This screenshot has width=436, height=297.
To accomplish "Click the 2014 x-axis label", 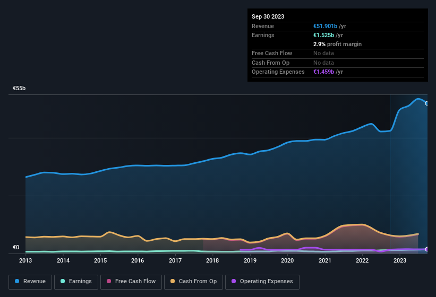I will click(63, 260).
